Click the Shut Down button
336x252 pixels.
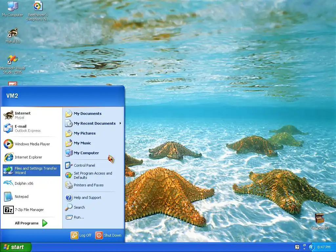point(108,235)
